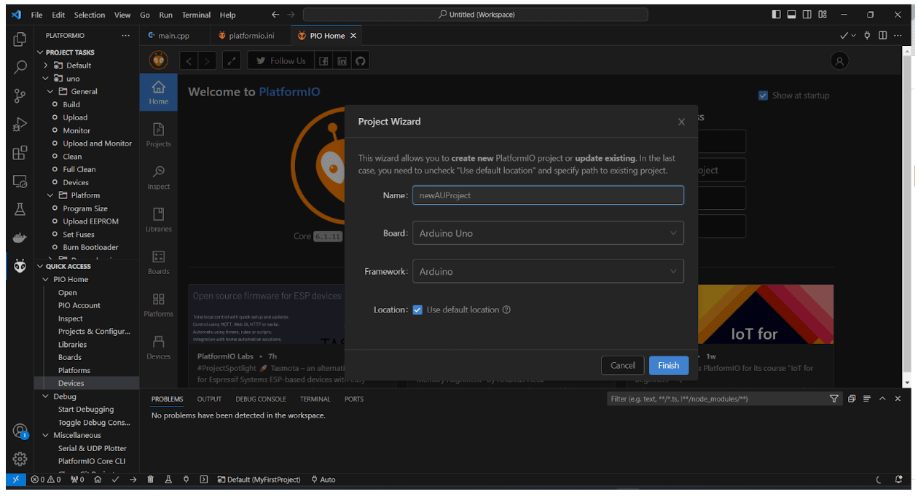918x497 pixels.
Task: Click the help icon beside Use default location
Action: pyautogui.click(x=507, y=310)
